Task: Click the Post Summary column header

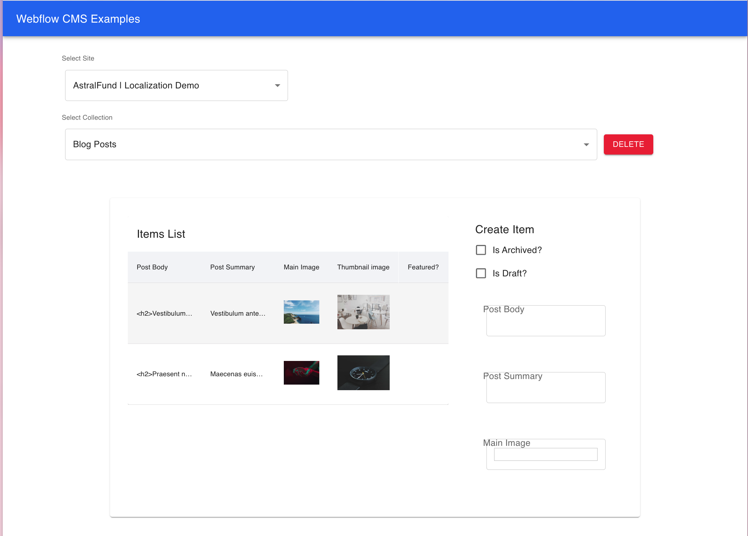Action: pos(232,267)
